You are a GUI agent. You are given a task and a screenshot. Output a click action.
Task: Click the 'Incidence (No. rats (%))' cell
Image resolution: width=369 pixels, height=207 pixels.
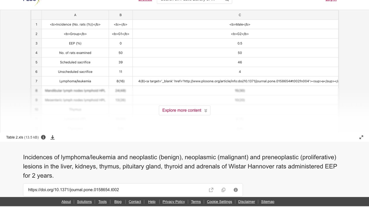coord(75,24)
